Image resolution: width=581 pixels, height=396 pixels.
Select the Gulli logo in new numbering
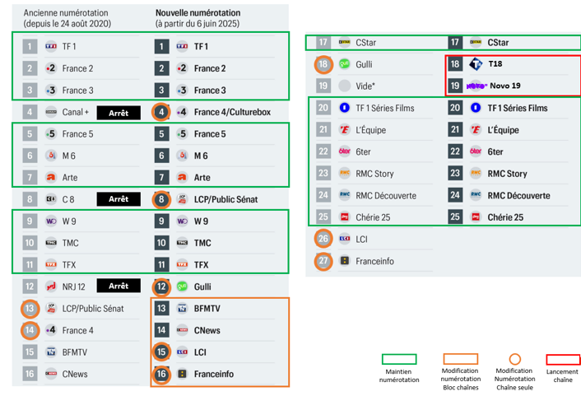click(x=182, y=287)
